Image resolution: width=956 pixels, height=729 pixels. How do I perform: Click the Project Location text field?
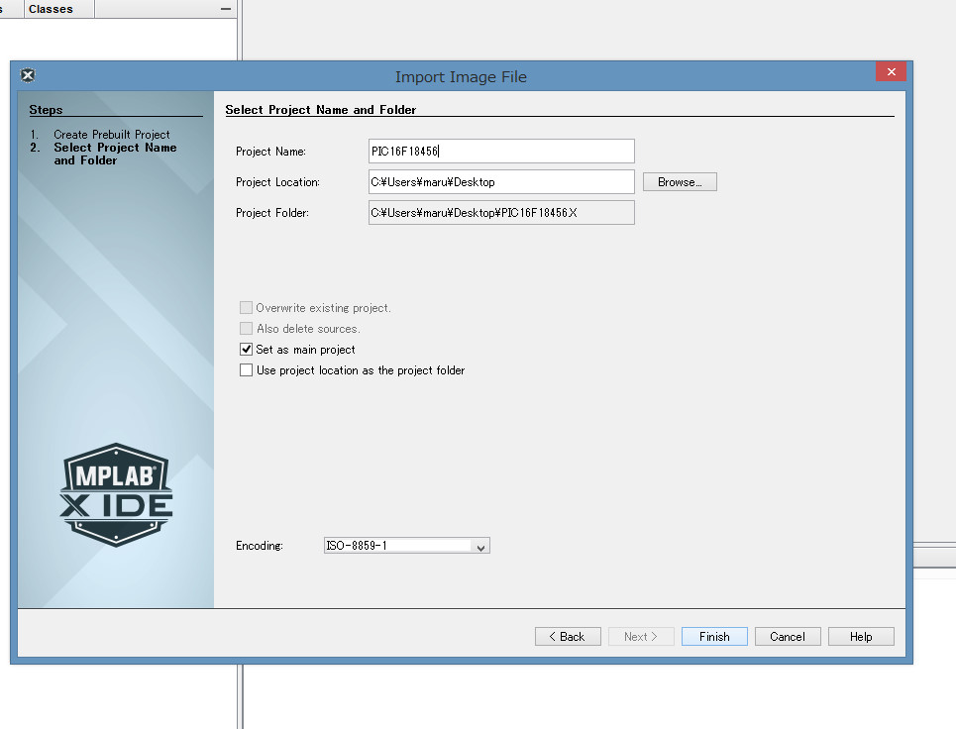[x=501, y=182]
